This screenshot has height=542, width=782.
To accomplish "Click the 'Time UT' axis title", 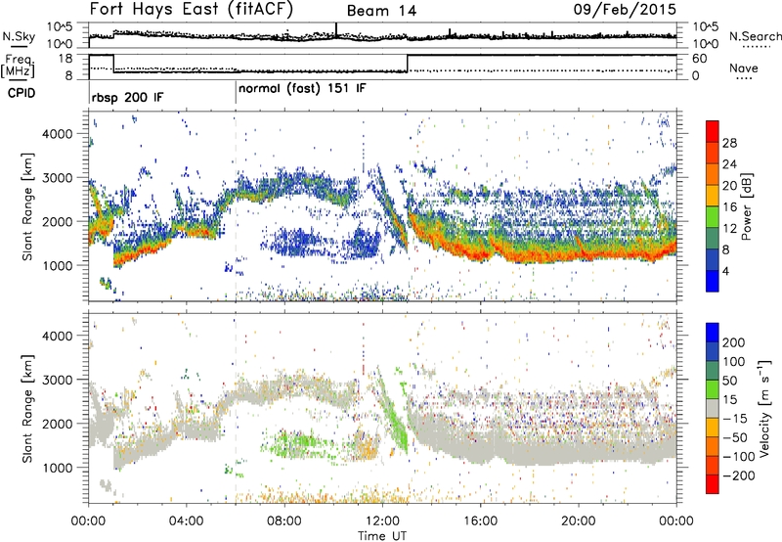I will [x=382, y=536].
